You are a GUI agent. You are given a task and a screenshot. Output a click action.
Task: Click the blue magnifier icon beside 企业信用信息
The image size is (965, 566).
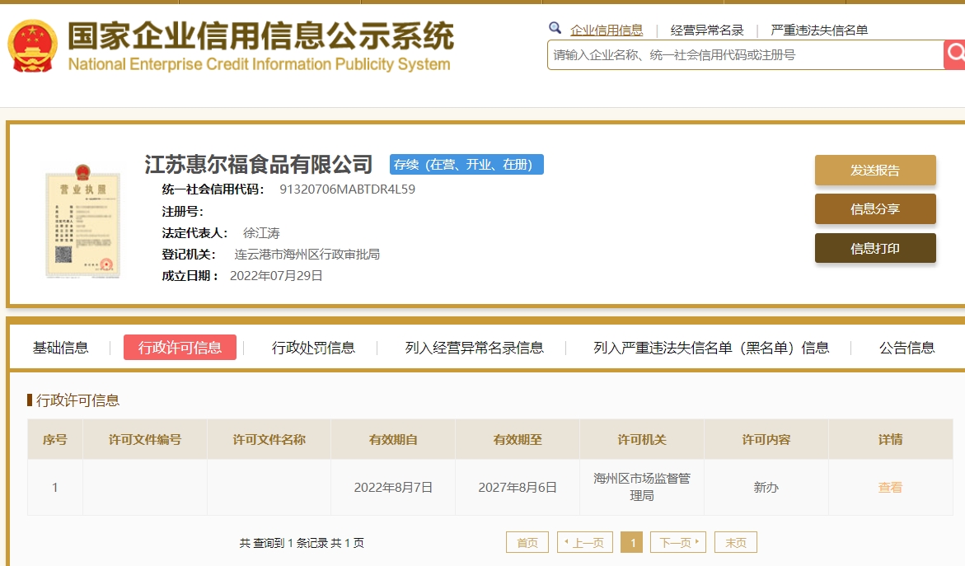click(555, 28)
